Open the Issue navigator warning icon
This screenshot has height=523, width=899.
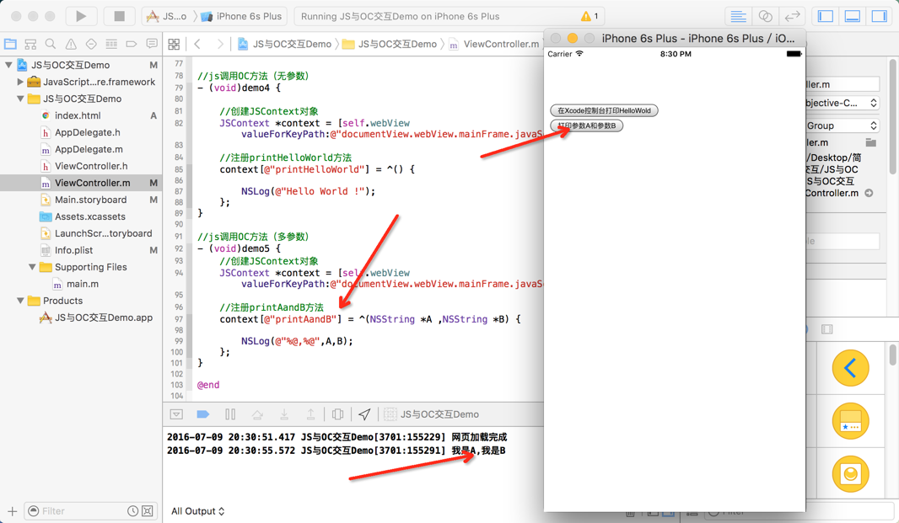(71, 44)
